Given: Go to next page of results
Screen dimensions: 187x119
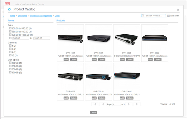Looking at the screenshot, I should click(x=129, y=104).
